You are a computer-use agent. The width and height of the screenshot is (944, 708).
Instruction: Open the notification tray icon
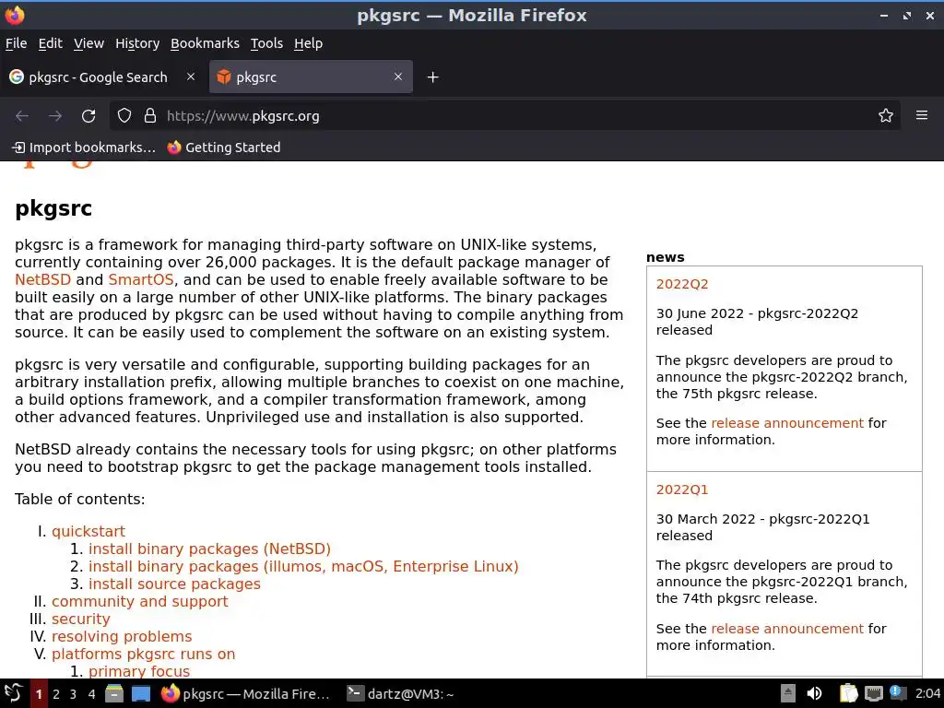898,693
